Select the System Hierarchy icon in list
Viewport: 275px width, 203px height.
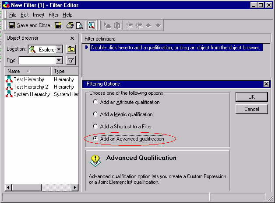(x=9, y=94)
